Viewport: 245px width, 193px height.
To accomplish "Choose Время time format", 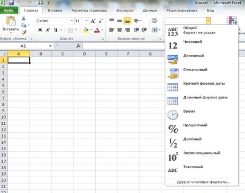I will coord(201,115).
